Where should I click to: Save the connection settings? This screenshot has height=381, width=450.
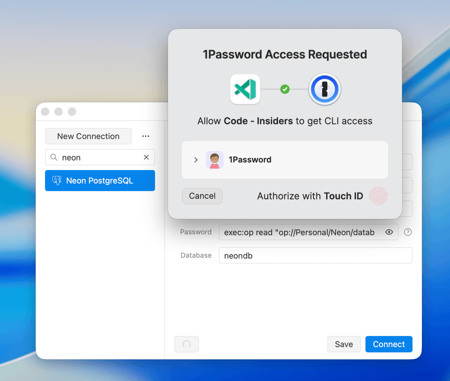pyautogui.click(x=344, y=344)
